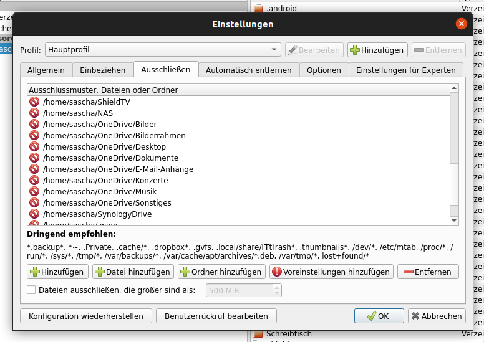Click the 500 MiB size field
Screen dimensions: 484x342
click(x=240, y=290)
